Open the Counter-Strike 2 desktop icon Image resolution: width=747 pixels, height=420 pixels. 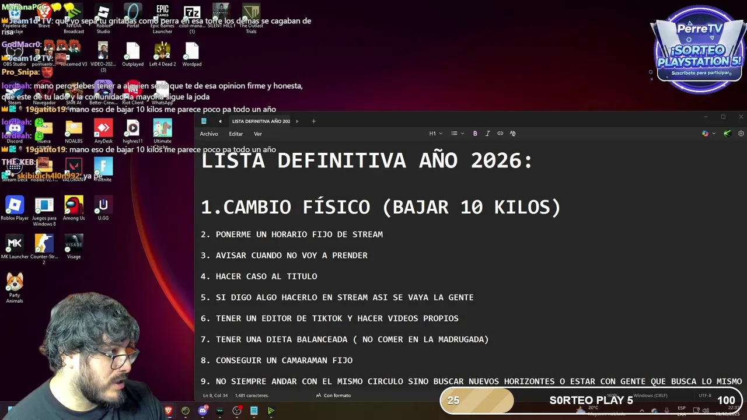44,250
